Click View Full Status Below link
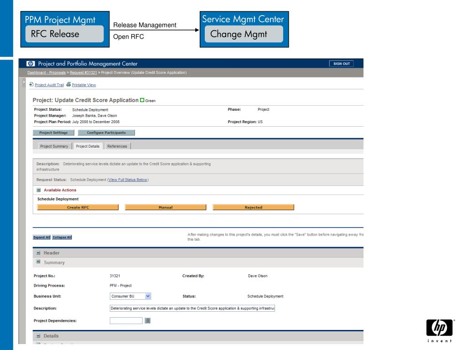The height and width of the screenshot is (350, 467). tap(128, 180)
